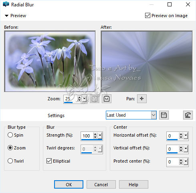Confirm with the OK button

click(x=69, y=185)
